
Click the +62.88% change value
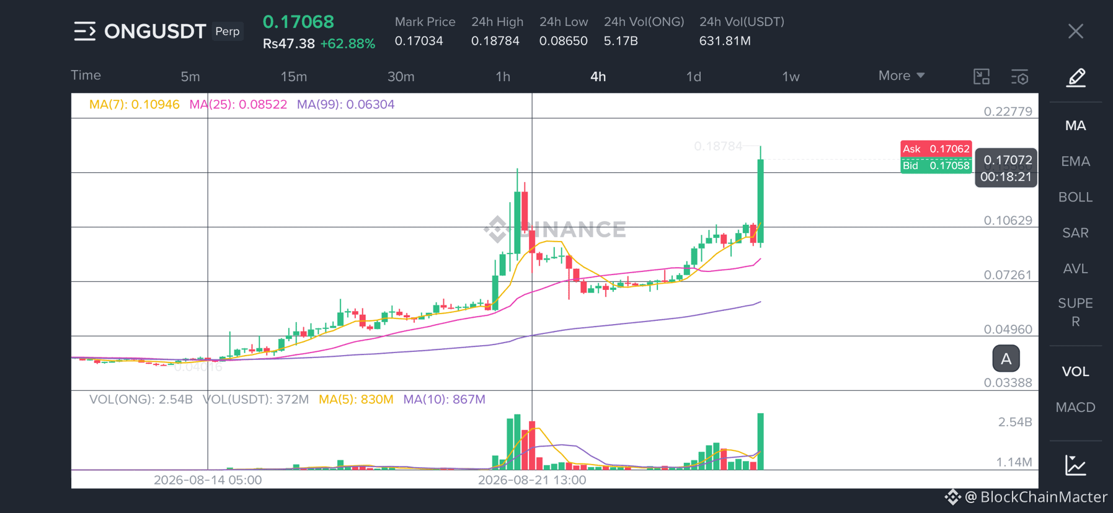(x=347, y=44)
